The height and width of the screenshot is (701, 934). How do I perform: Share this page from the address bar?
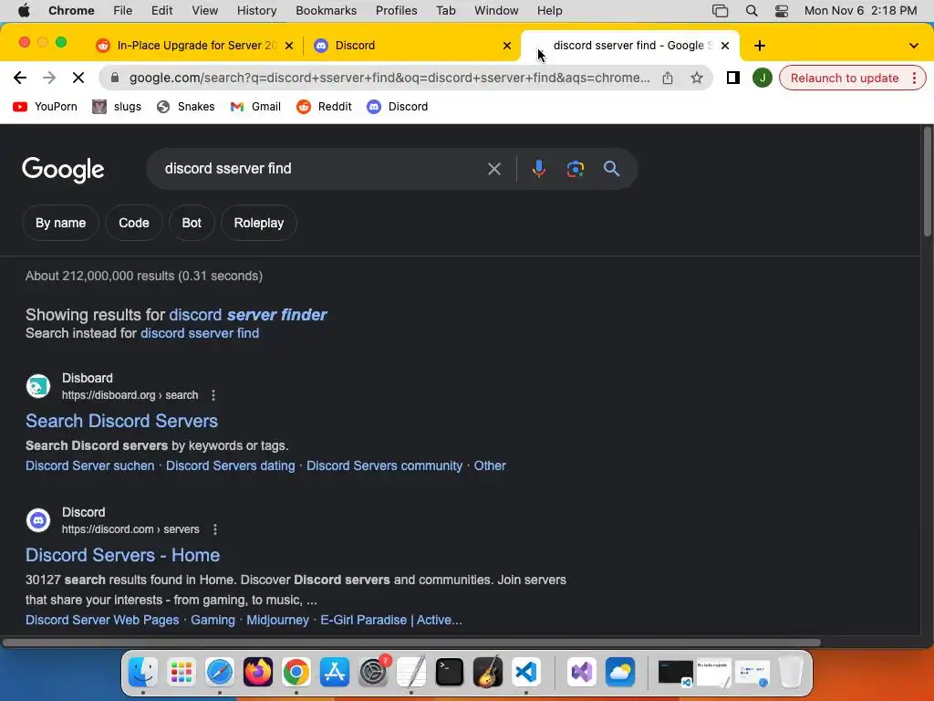point(667,78)
